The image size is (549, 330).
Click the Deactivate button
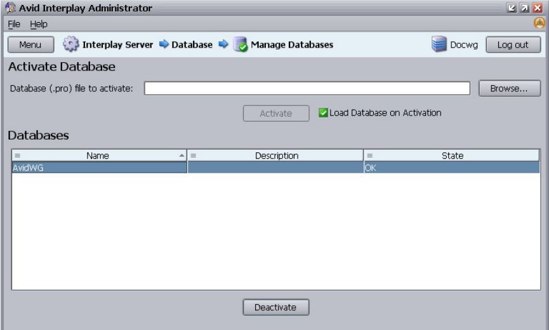276,307
